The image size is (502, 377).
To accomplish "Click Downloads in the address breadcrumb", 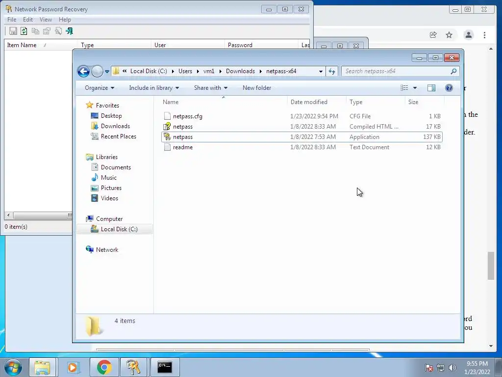I will 240,71.
